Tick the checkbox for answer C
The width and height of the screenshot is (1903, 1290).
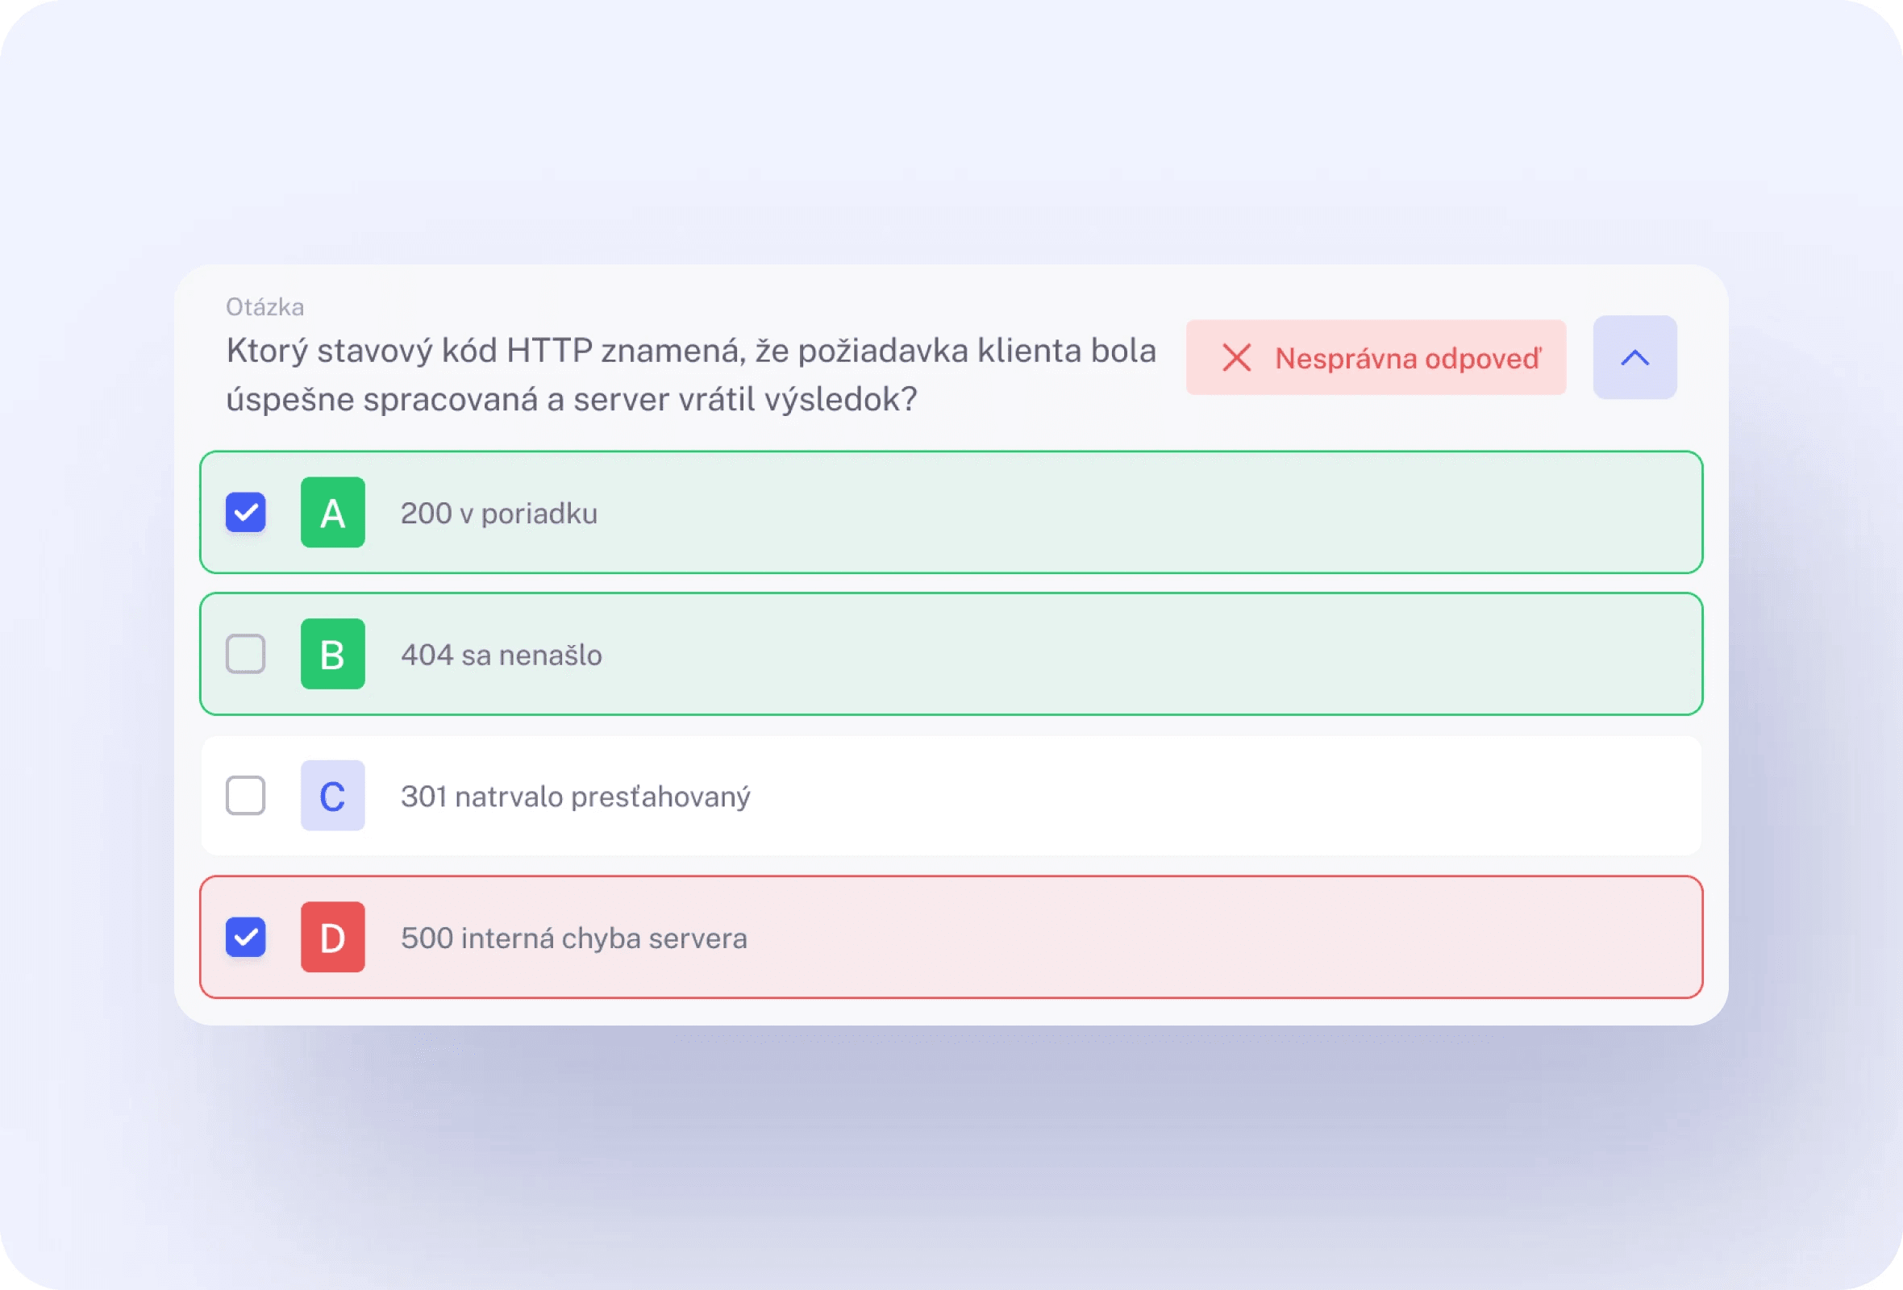click(246, 796)
